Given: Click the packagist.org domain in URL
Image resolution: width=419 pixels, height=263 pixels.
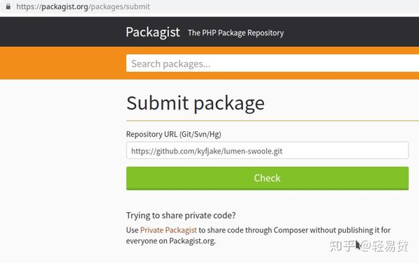Looking at the screenshot, I should [65, 6].
